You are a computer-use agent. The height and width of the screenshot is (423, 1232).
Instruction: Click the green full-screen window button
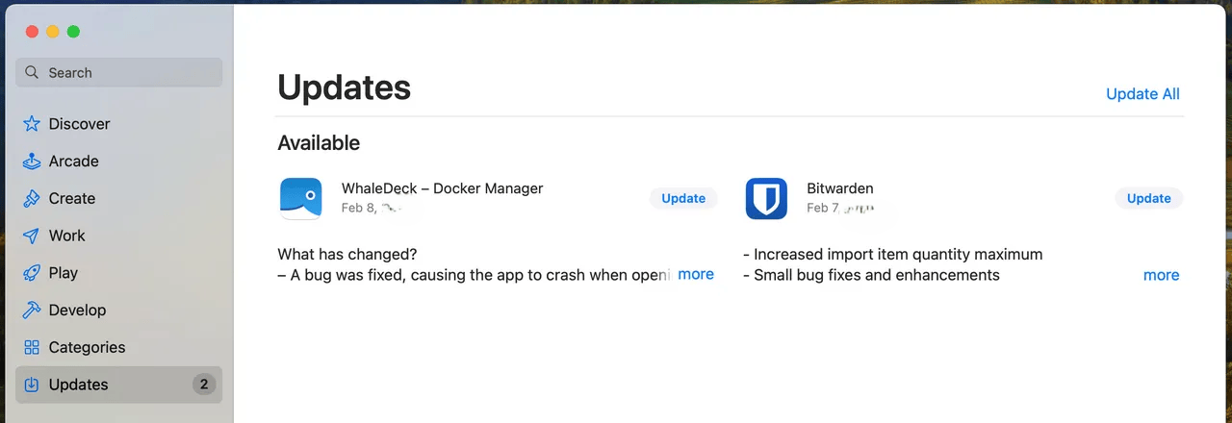73,32
